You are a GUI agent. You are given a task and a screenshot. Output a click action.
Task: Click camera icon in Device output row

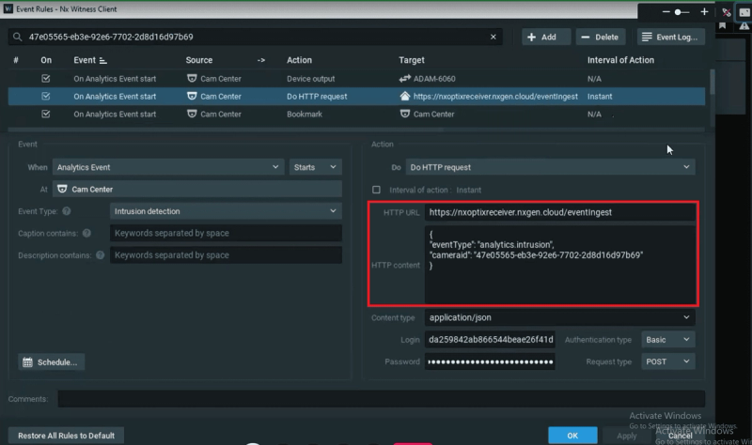point(192,78)
